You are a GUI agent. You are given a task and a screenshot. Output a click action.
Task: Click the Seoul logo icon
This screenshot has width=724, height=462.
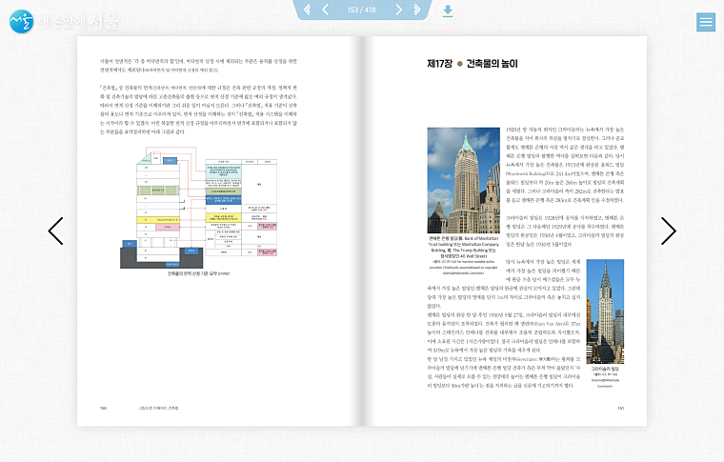(x=20, y=21)
